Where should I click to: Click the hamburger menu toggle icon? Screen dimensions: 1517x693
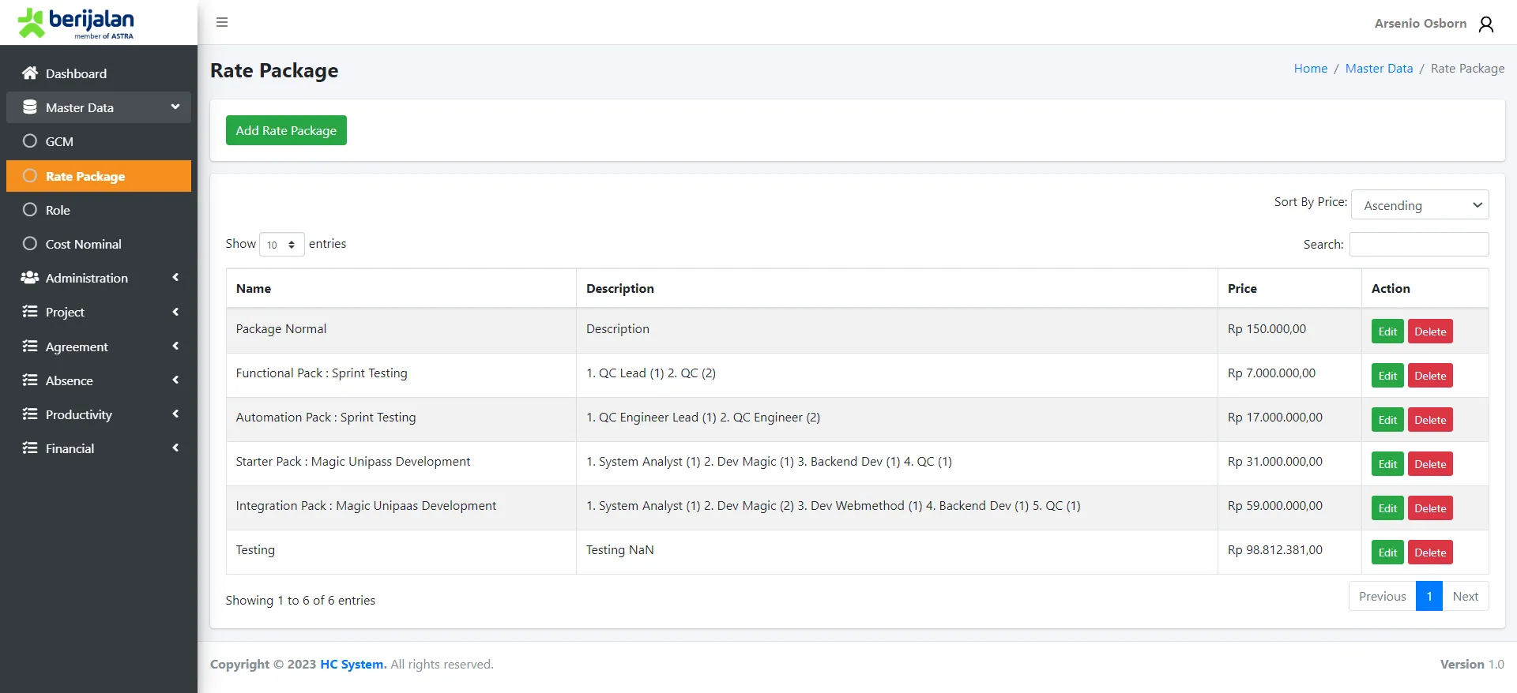222,22
